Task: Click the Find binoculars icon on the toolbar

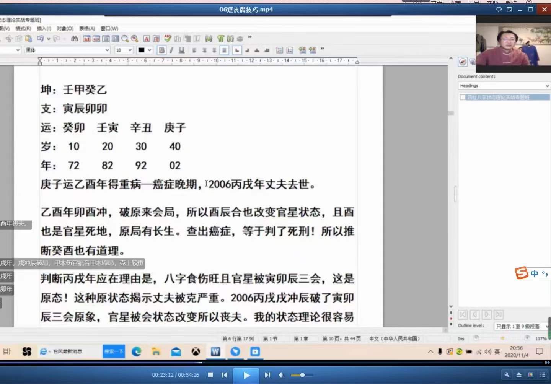Action: coord(75,39)
